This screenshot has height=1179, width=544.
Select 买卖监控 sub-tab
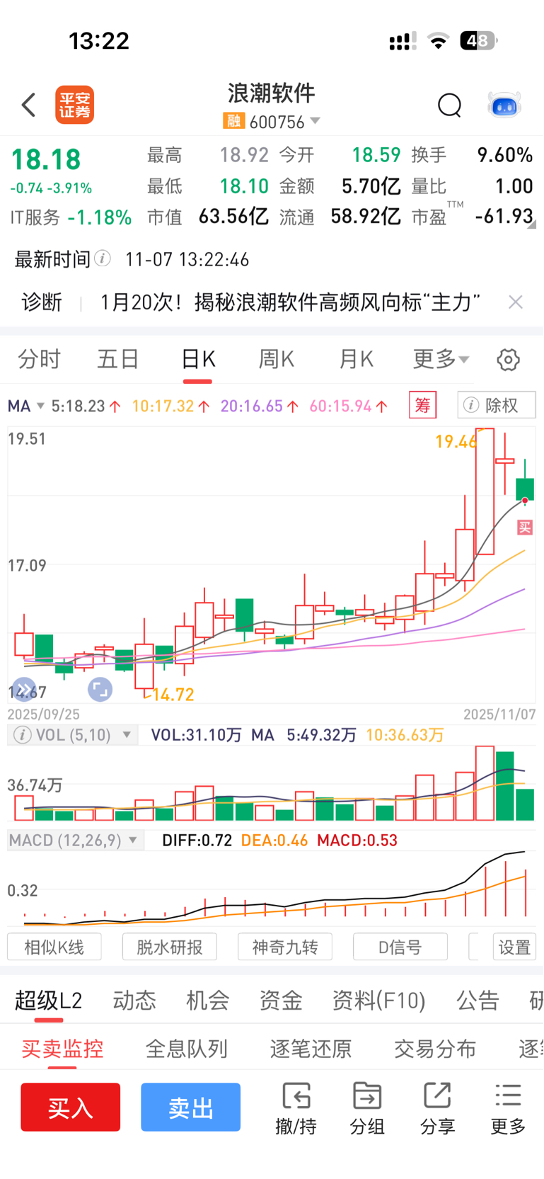coord(63,1048)
